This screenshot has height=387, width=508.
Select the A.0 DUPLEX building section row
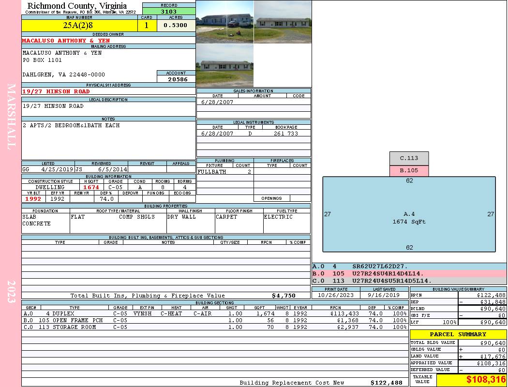215,313
